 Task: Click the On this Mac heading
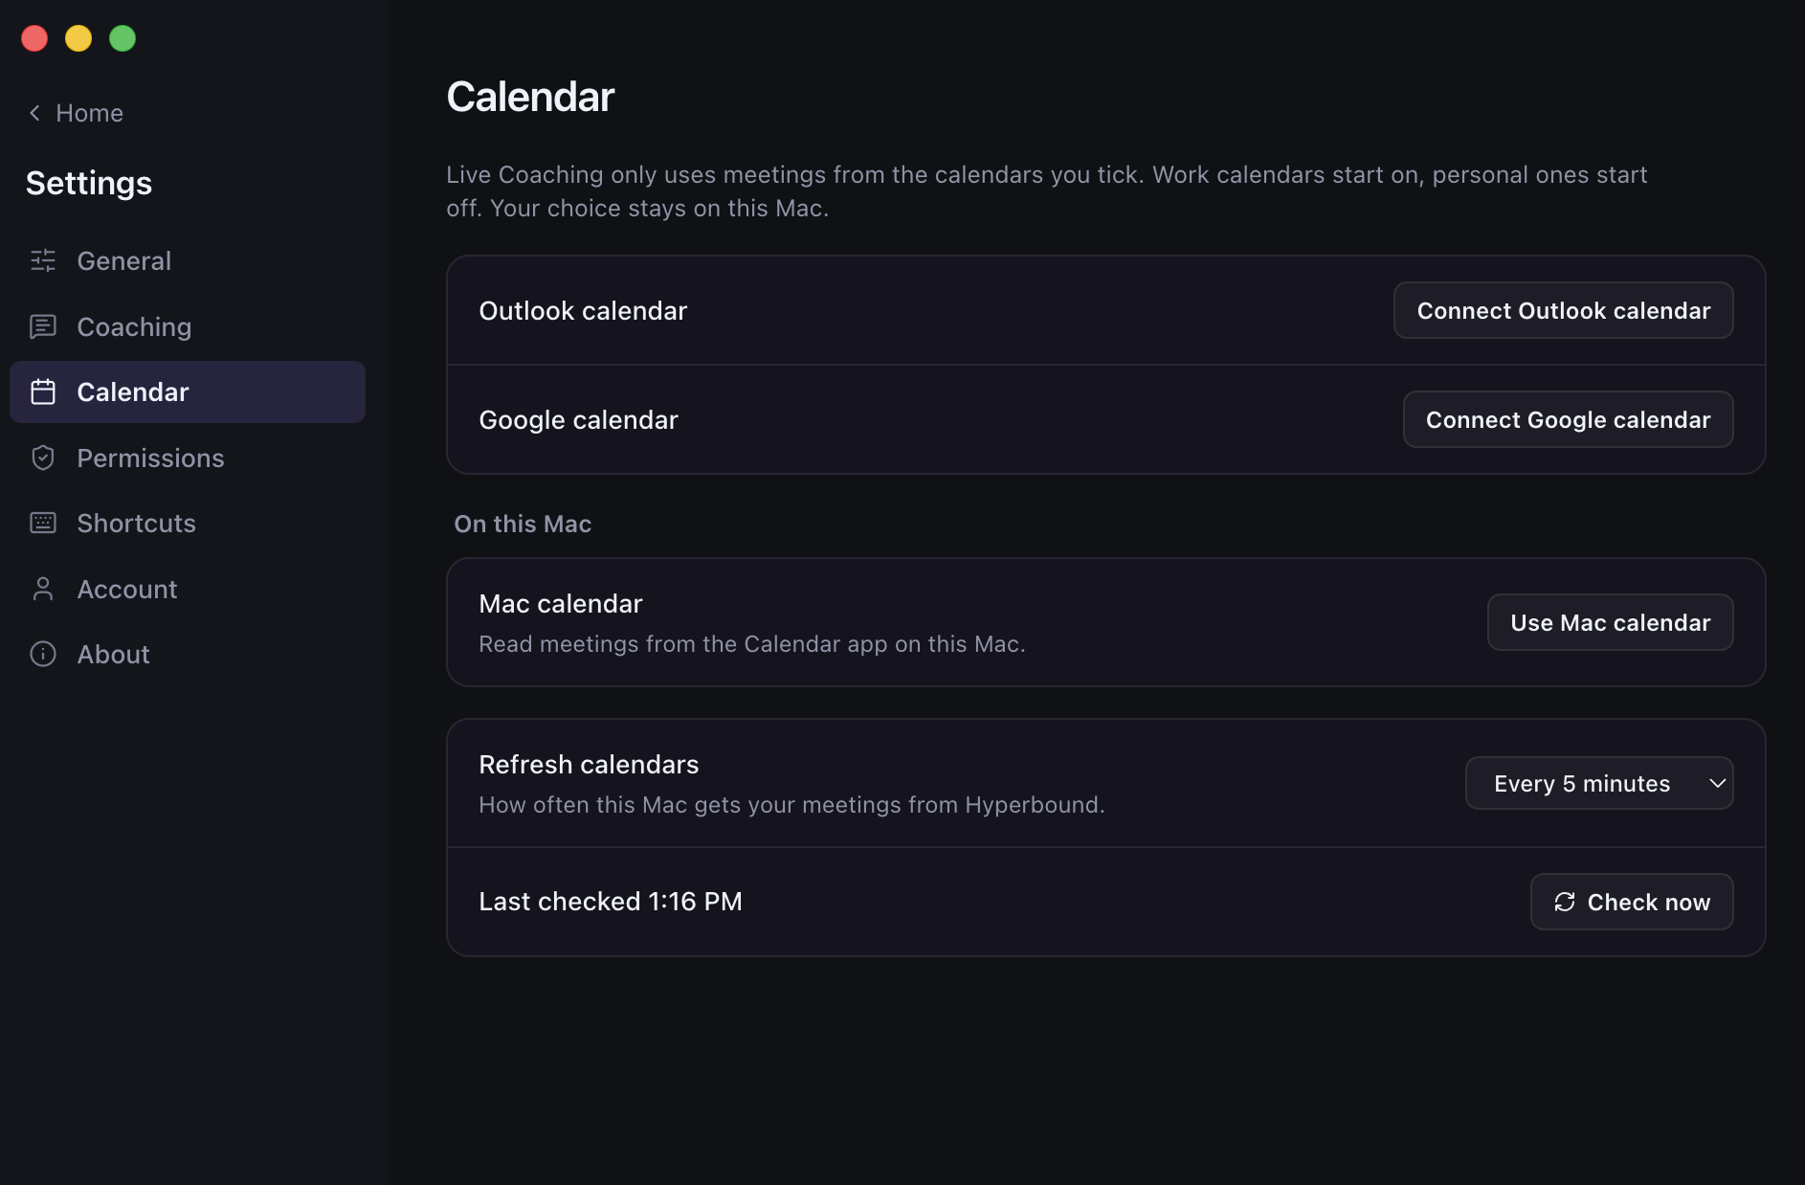(523, 524)
